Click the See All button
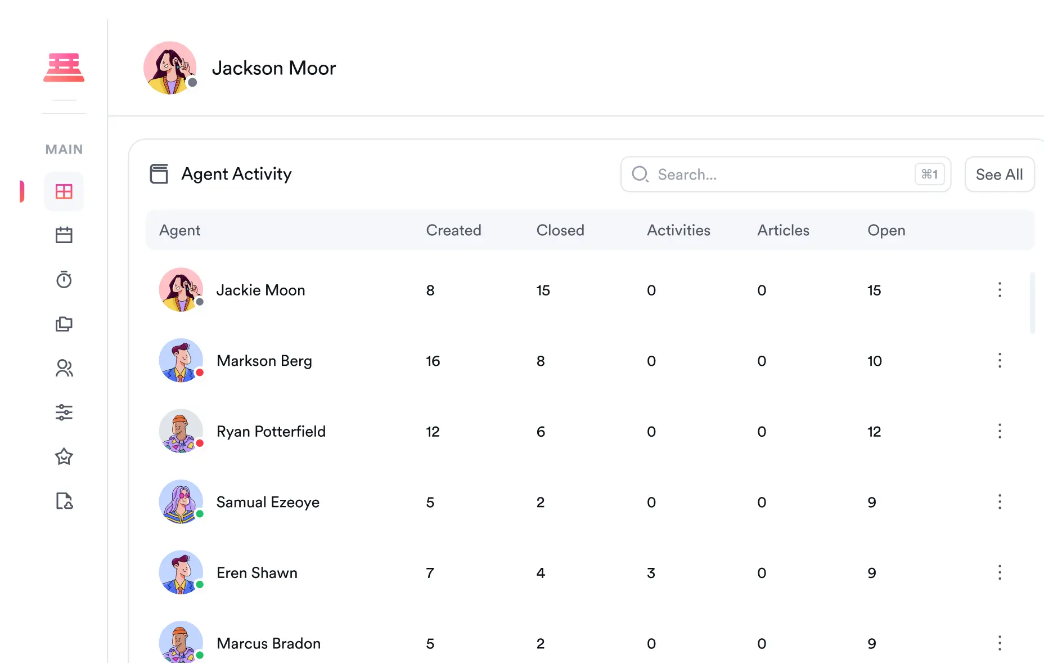Screen dimensions: 1044x663 tap(1000, 174)
